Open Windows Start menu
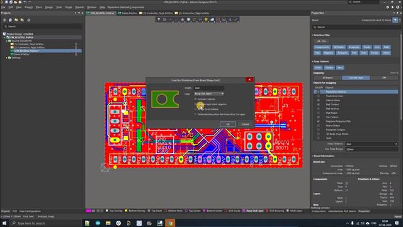The height and width of the screenshot is (227, 403). click(4, 223)
